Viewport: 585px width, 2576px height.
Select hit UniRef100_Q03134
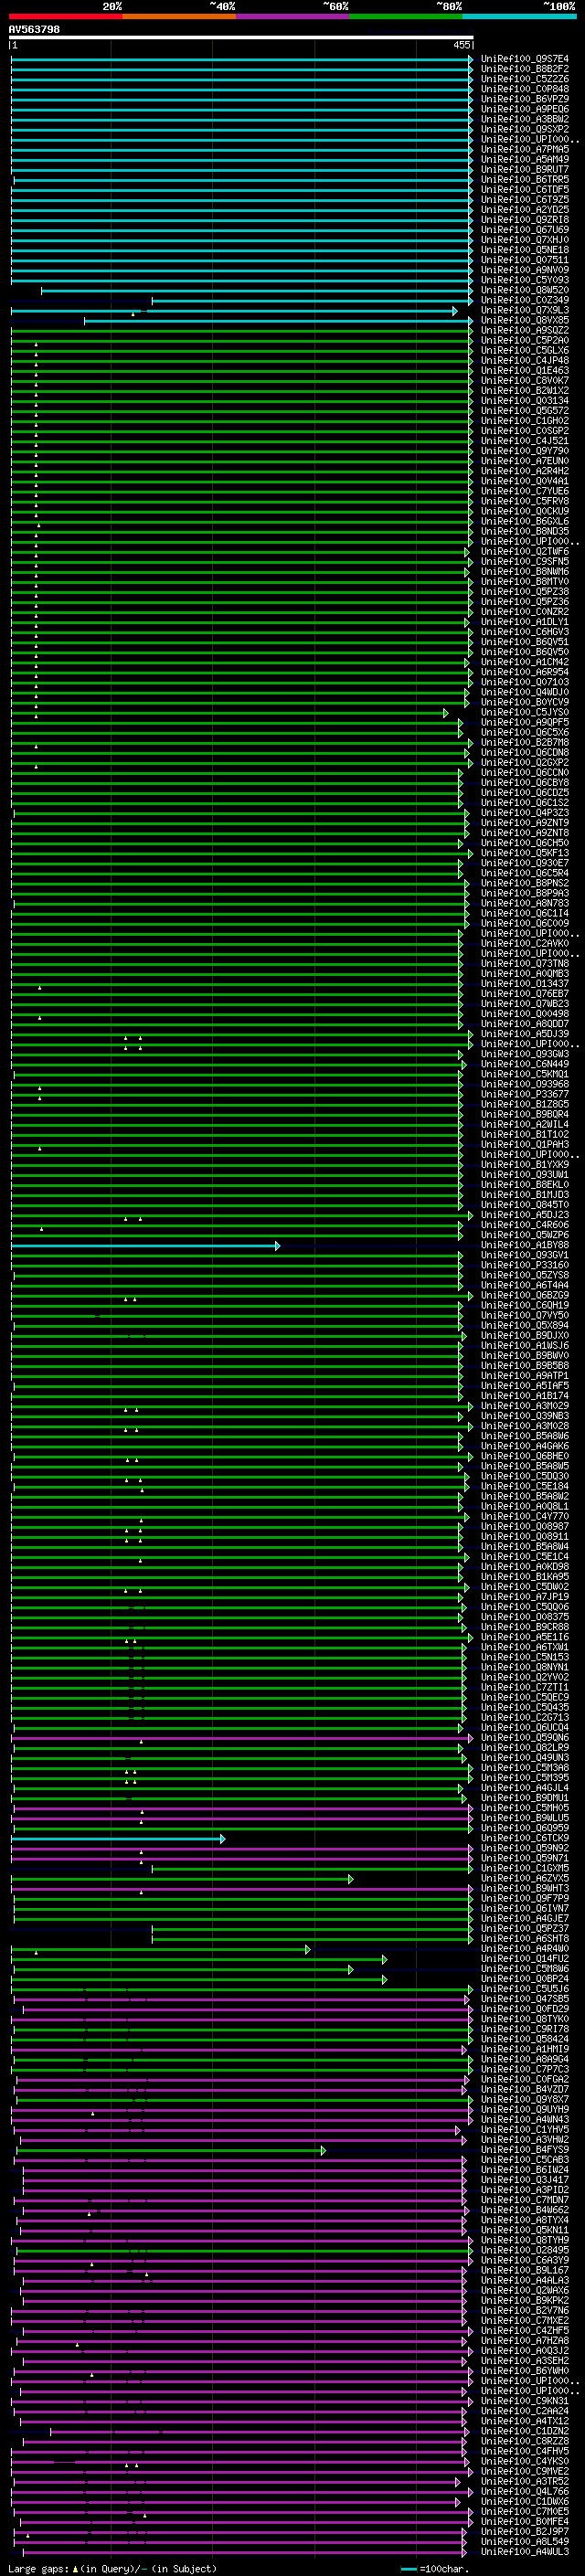click(x=525, y=401)
